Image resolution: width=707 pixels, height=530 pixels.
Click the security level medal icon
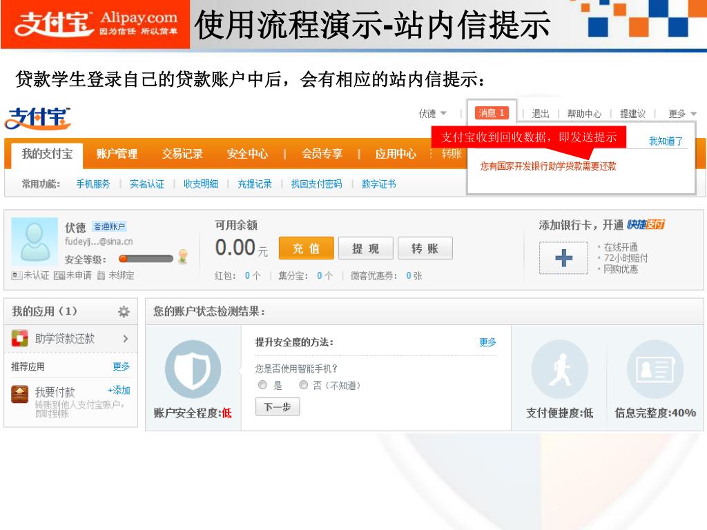pos(182,257)
